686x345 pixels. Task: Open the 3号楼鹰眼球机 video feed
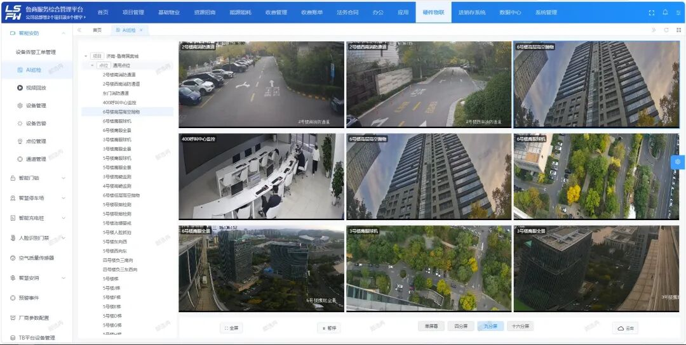tap(429, 268)
